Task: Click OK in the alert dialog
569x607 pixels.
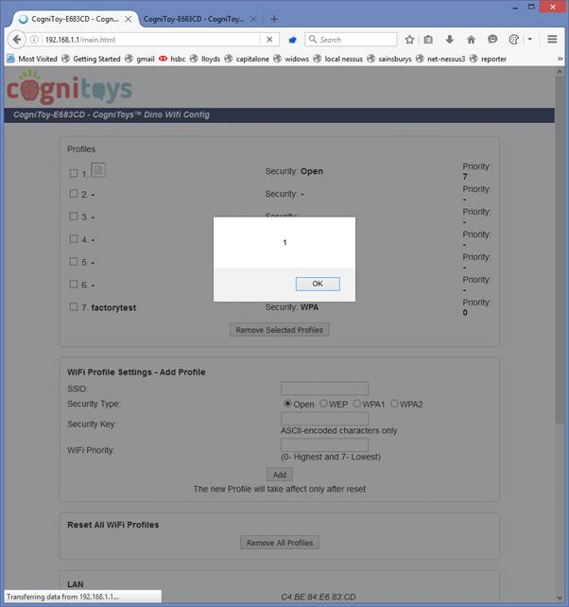Action: (318, 284)
